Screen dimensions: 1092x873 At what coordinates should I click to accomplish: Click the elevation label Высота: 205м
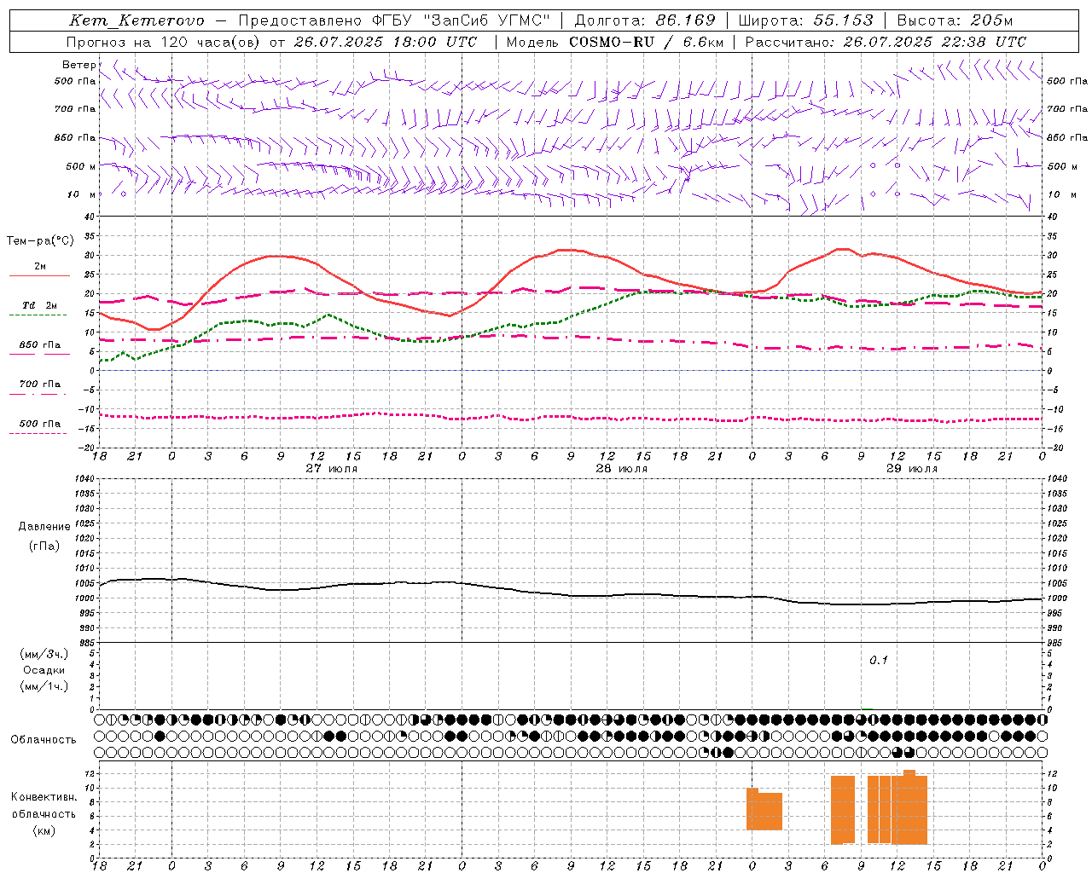[x=955, y=20]
